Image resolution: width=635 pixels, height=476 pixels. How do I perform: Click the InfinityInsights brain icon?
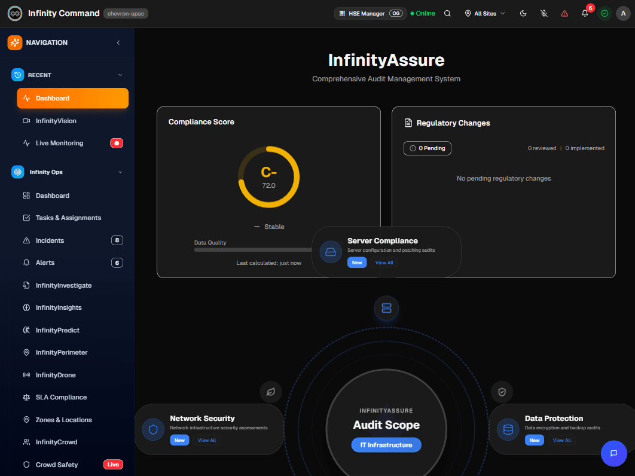pyautogui.click(x=26, y=307)
